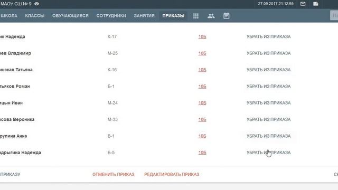Viewport: 338px width, 190px height.
Task: Click file number М-25
Action: coord(112,53)
